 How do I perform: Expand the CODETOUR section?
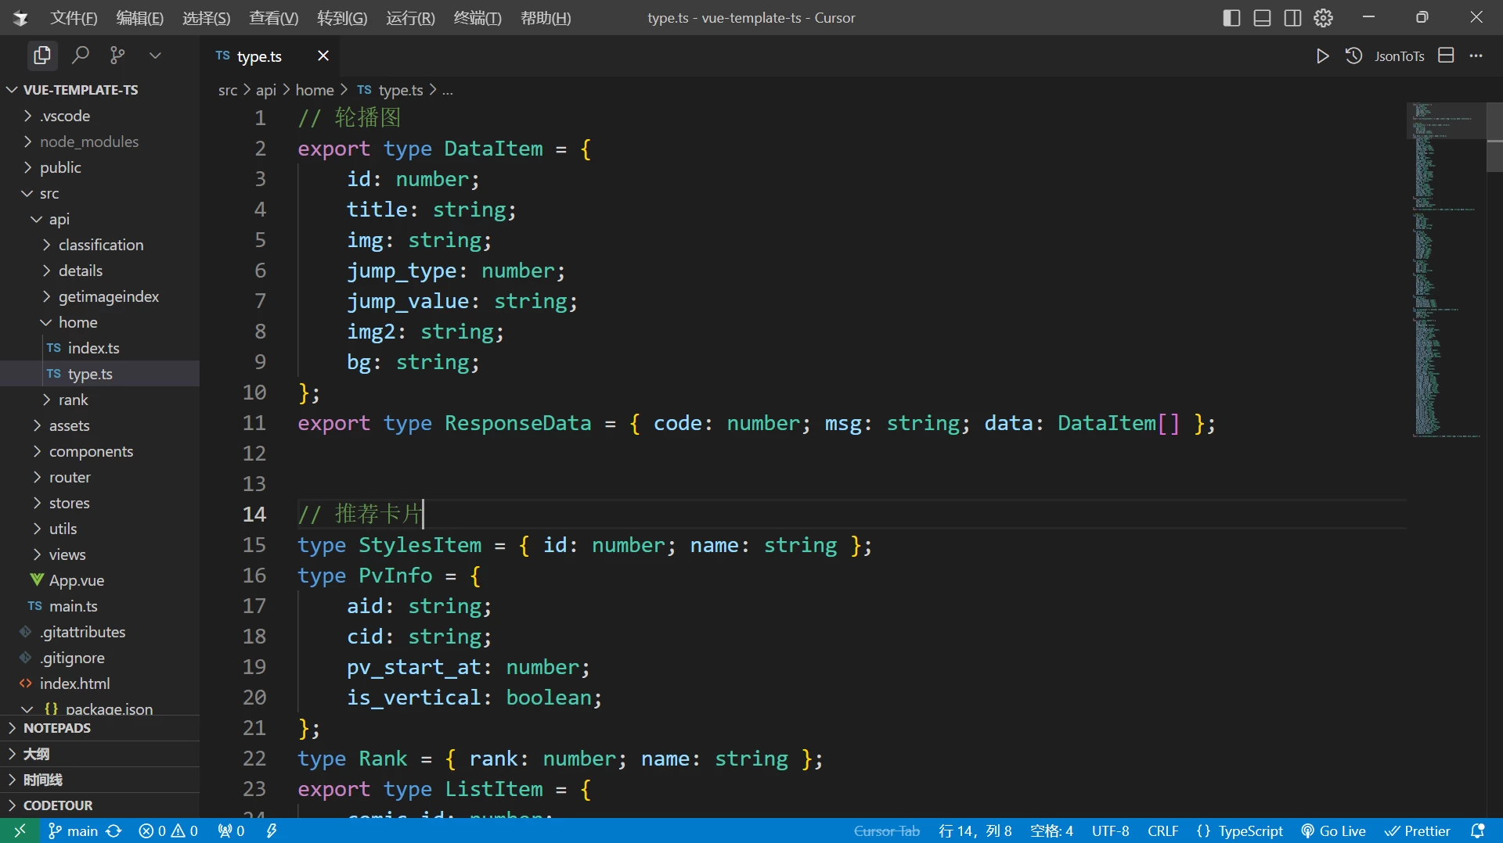[x=100, y=805]
